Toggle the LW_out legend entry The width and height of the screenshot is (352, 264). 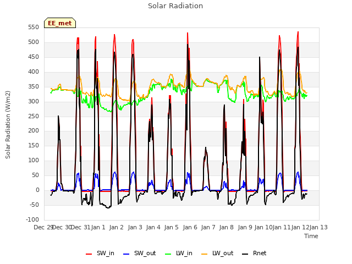tap(217, 253)
